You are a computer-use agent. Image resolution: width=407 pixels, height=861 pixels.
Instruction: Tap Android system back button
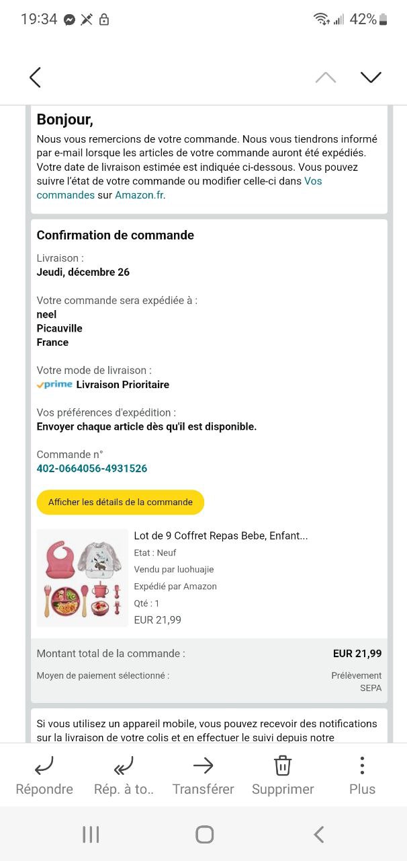319,835
